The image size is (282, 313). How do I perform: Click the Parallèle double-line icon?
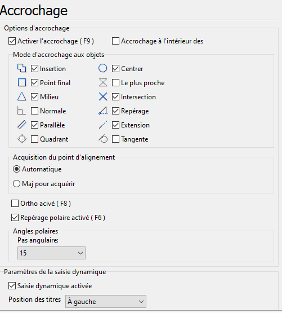pos(22,125)
